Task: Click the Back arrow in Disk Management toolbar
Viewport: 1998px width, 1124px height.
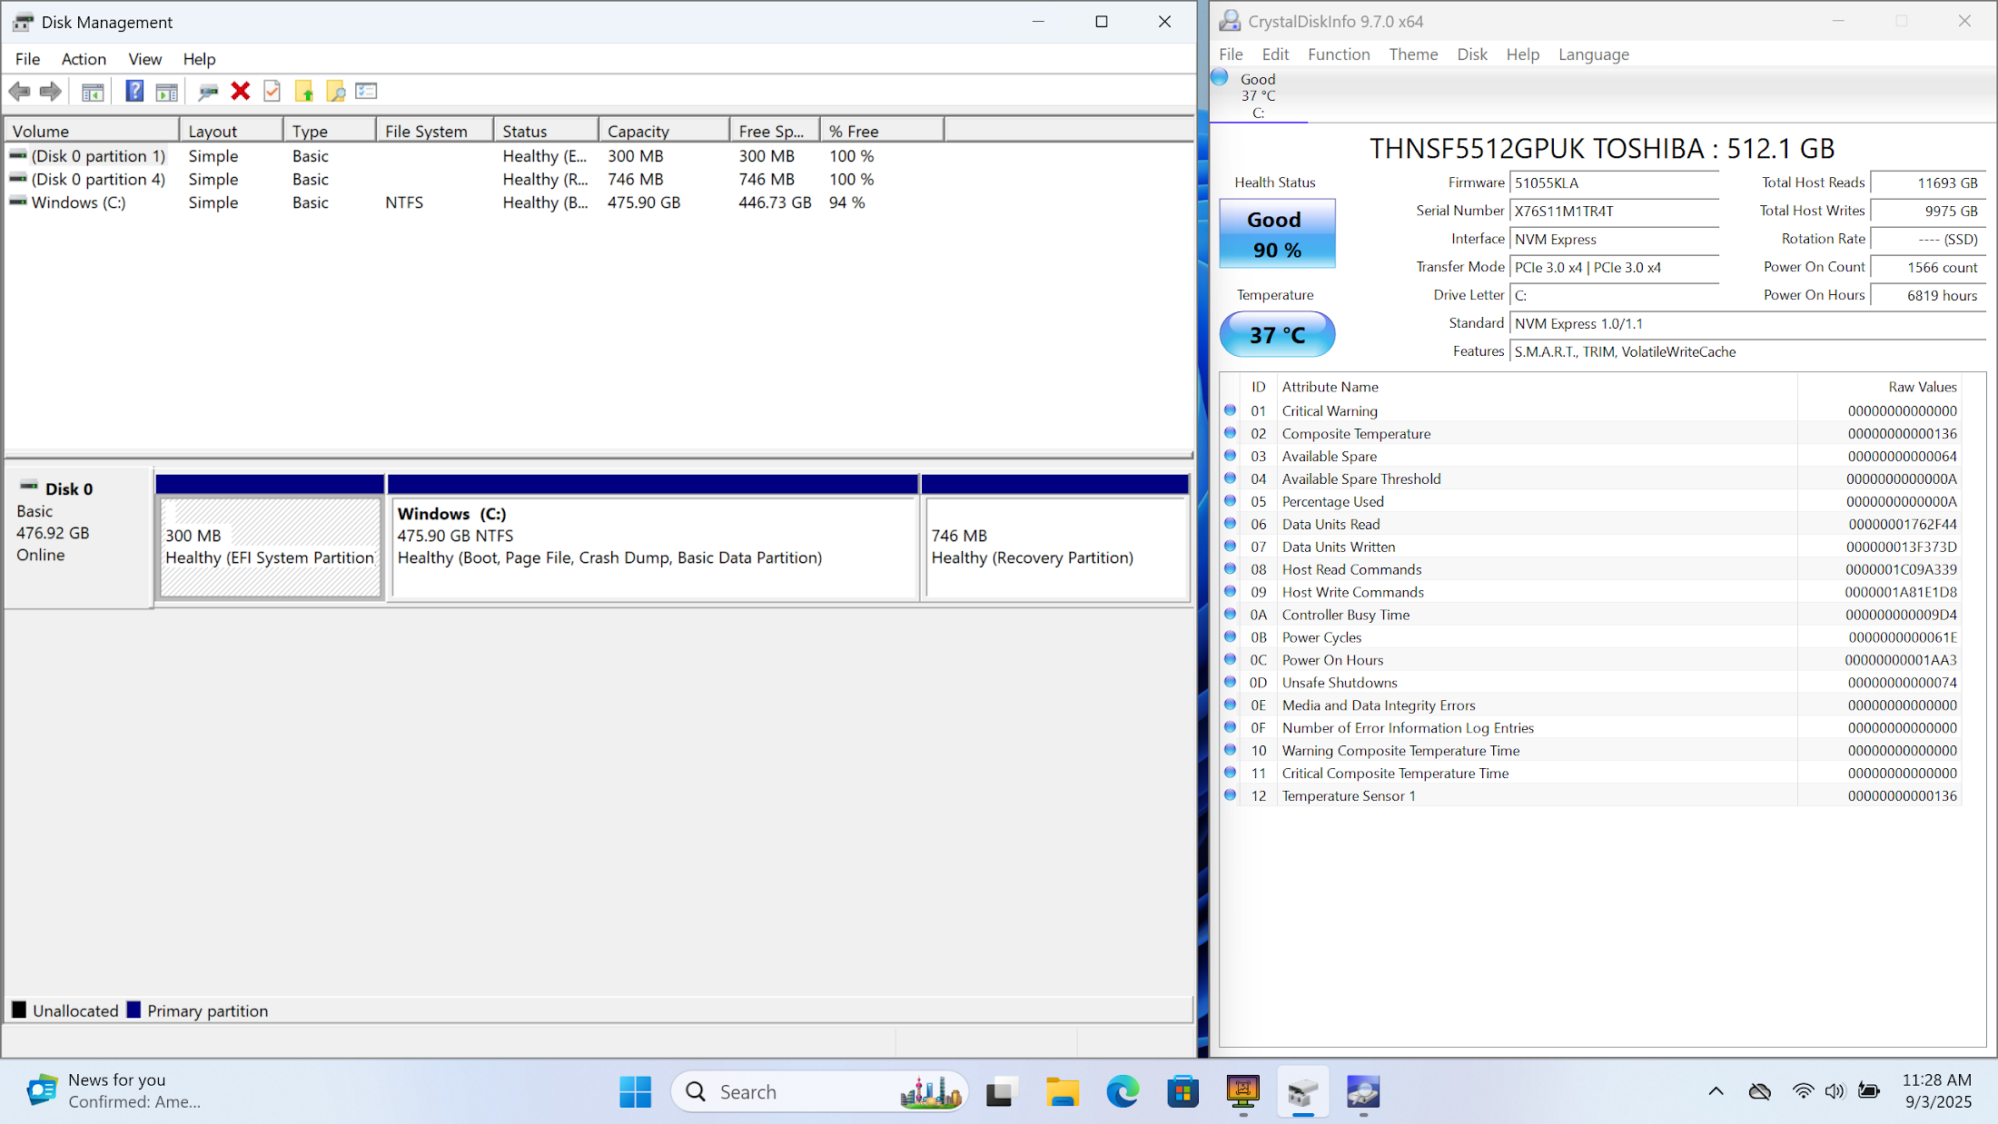Action: (x=19, y=91)
